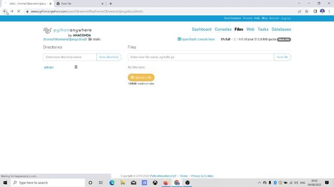
Task: Click the share page icon in address bar
Action: [x=300, y=11]
